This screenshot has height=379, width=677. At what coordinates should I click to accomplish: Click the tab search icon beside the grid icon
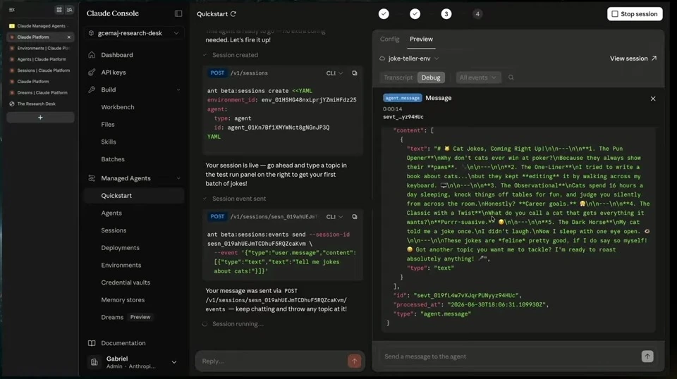pyautogui.click(x=70, y=9)
